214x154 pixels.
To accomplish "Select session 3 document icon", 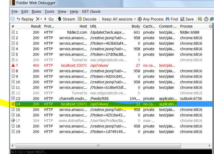I will (13, 43).
